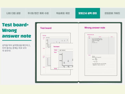
Task: Click the pink 'Test board' page heading
Action: pos(46,28)
